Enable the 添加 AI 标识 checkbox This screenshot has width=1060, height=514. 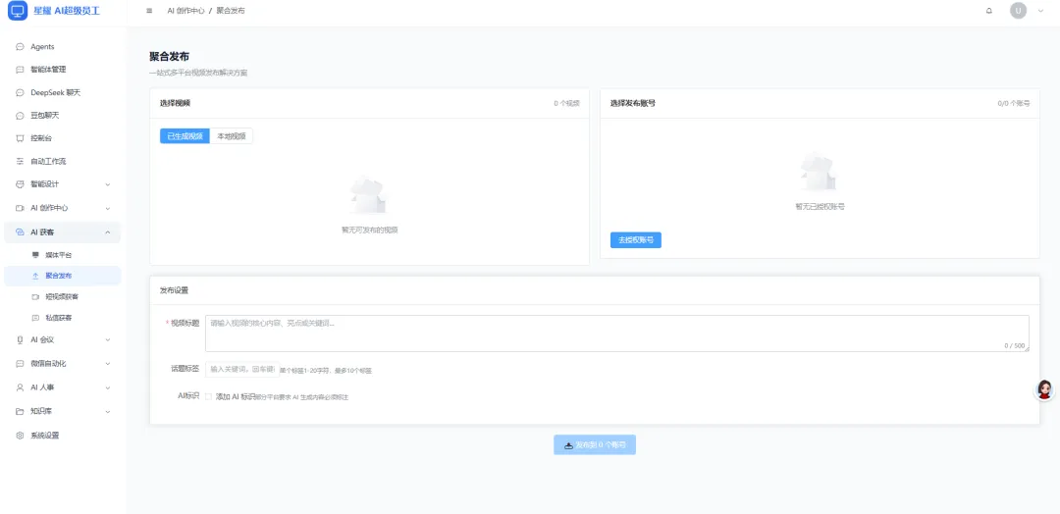(x=208, y=396)
